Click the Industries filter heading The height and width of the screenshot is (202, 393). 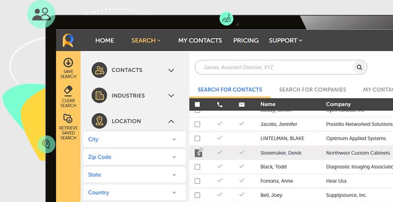[128, 96]
